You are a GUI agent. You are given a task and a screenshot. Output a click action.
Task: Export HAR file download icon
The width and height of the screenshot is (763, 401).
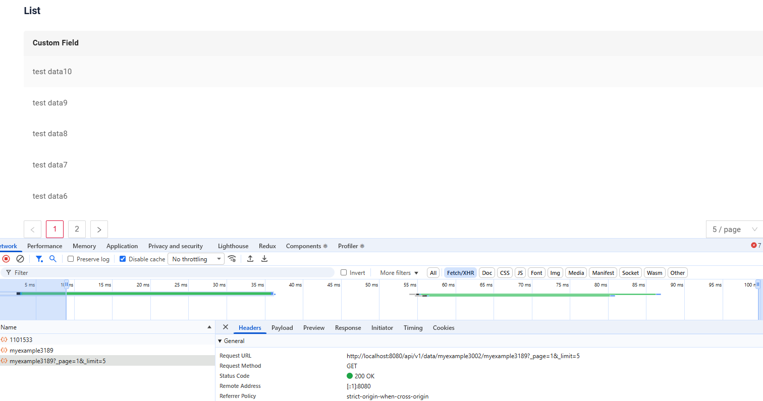(264, 259)
